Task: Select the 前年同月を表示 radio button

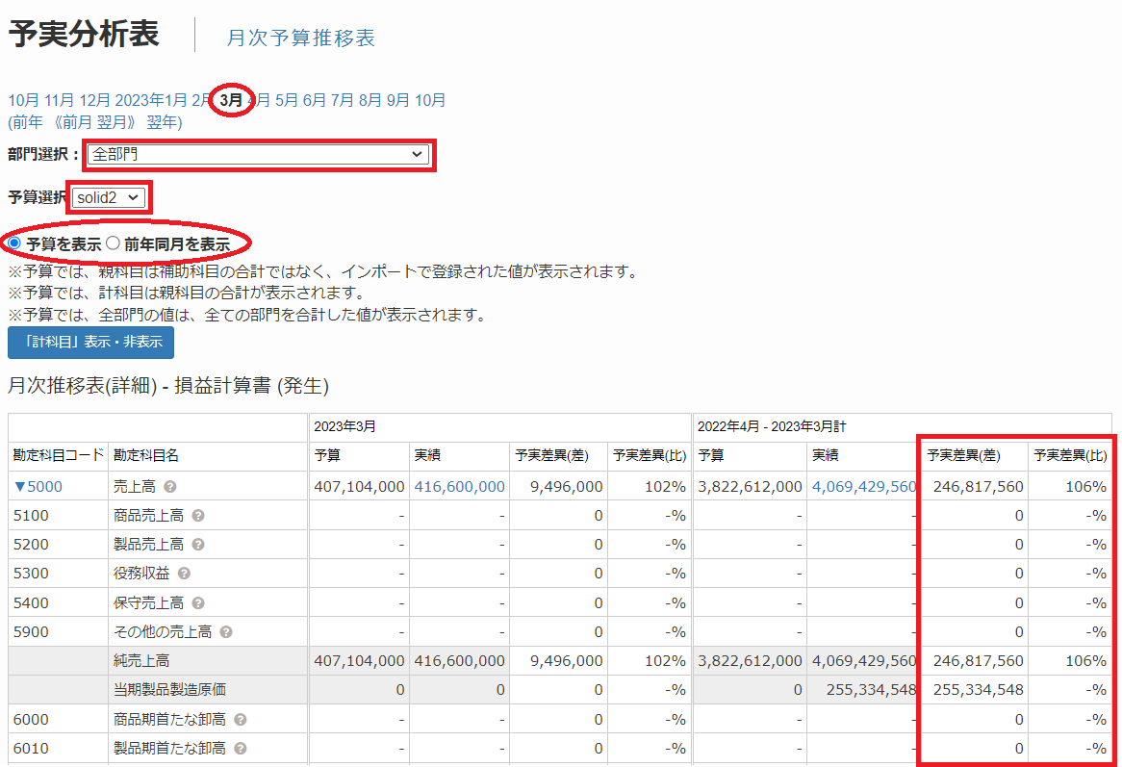Action: click(113, 243)
